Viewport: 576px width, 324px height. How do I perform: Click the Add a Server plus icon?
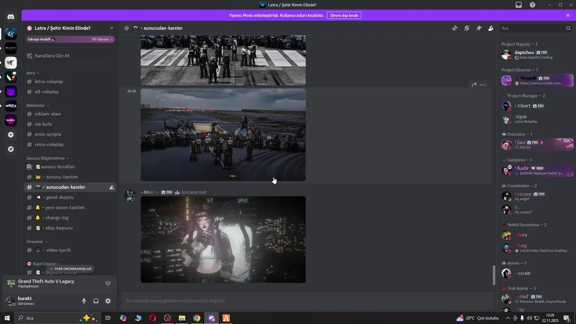(11, 135)
